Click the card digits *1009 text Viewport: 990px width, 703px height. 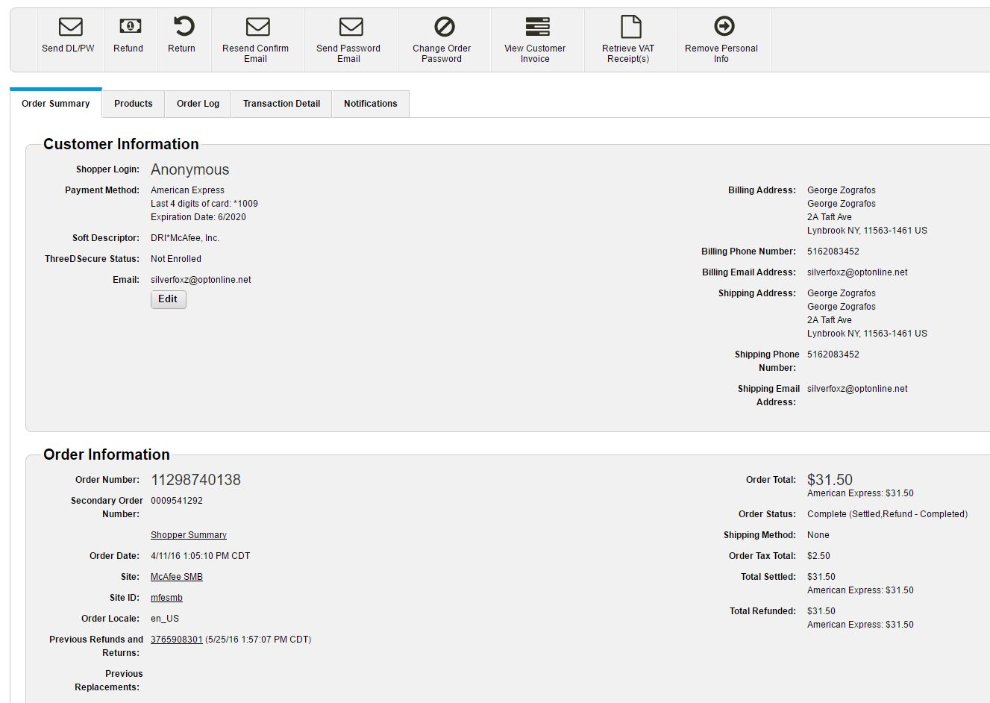204,204
